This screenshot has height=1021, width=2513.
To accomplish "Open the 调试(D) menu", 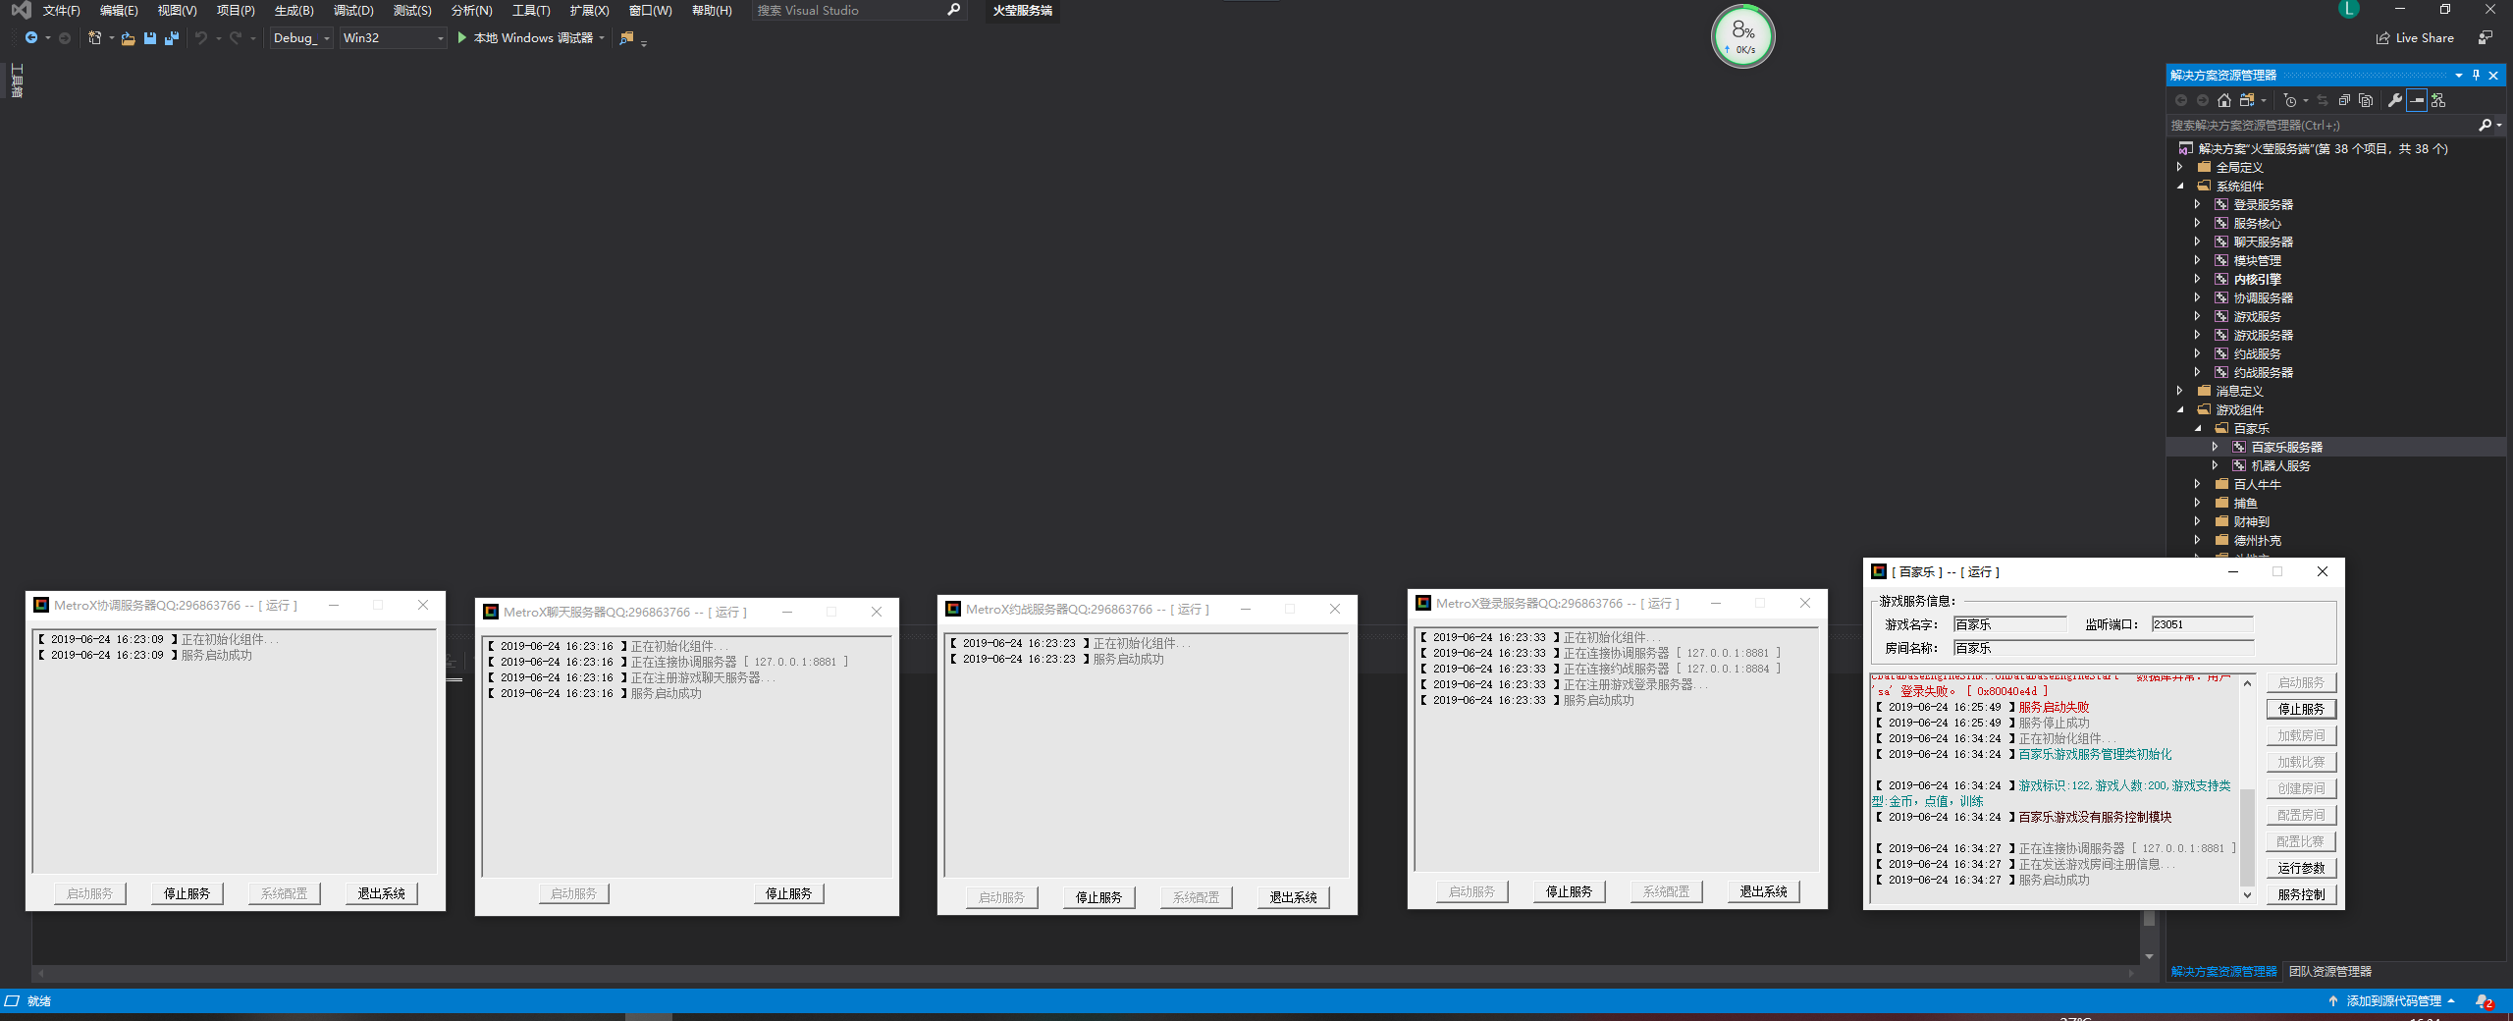I will click(x=353, y=10).
